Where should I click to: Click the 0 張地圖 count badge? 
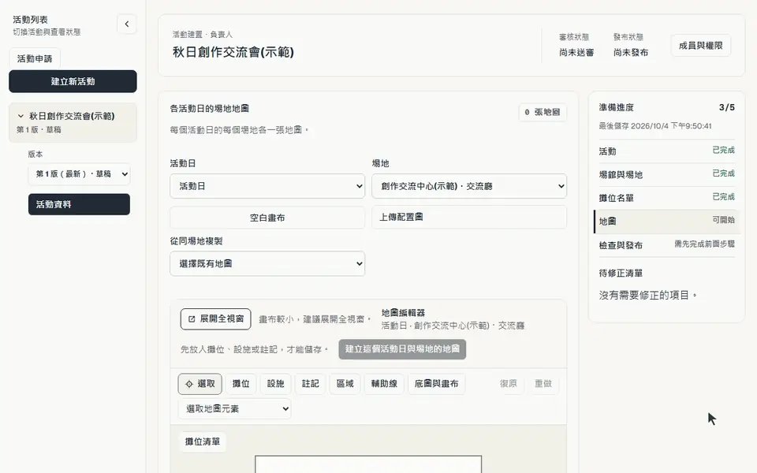click(543, 112)
